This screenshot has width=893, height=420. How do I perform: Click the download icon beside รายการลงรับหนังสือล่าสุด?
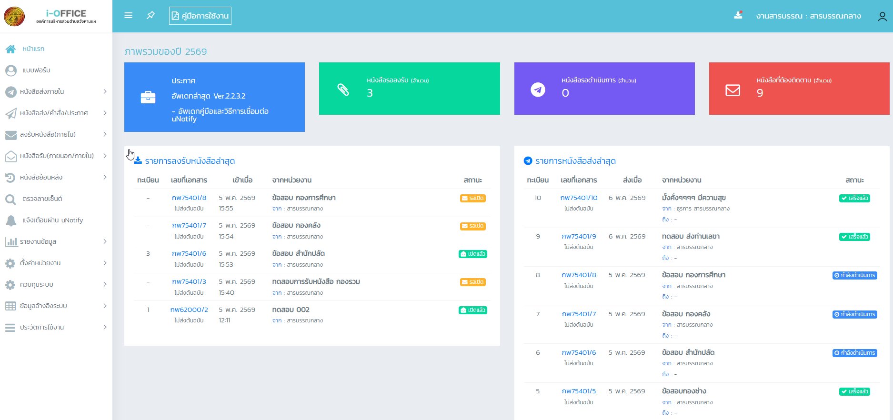138,160
